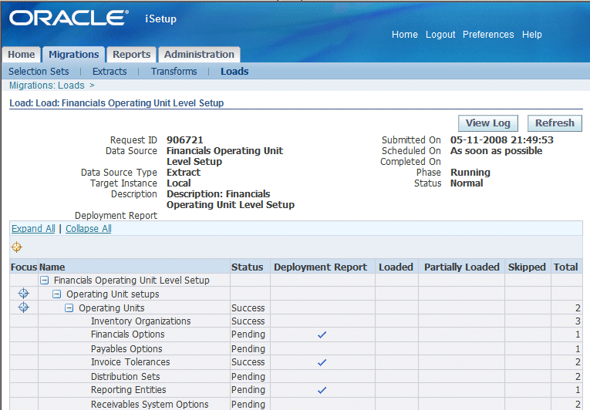The width and height of the screenshot is (590, 410).
Task: Select the Migrations tab
Action: 74,55
